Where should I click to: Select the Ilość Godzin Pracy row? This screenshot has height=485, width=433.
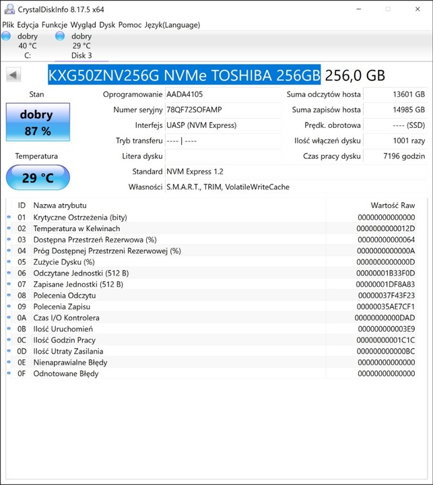coord(211,340)
